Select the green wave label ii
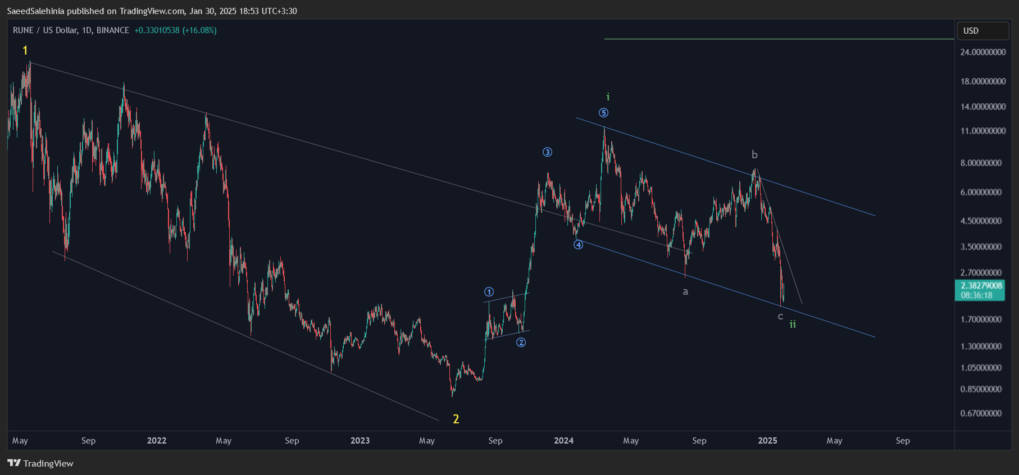The height and width of the screenshot is (475, 1019). (793, 324)
